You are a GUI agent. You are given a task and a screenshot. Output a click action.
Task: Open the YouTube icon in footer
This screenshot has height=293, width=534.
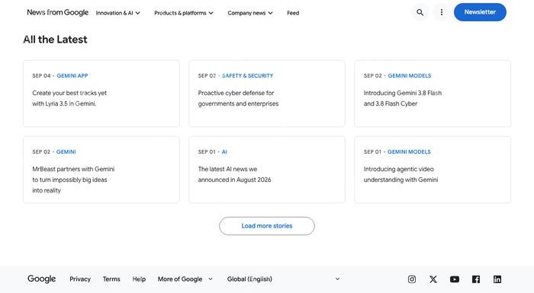(455, 279)
